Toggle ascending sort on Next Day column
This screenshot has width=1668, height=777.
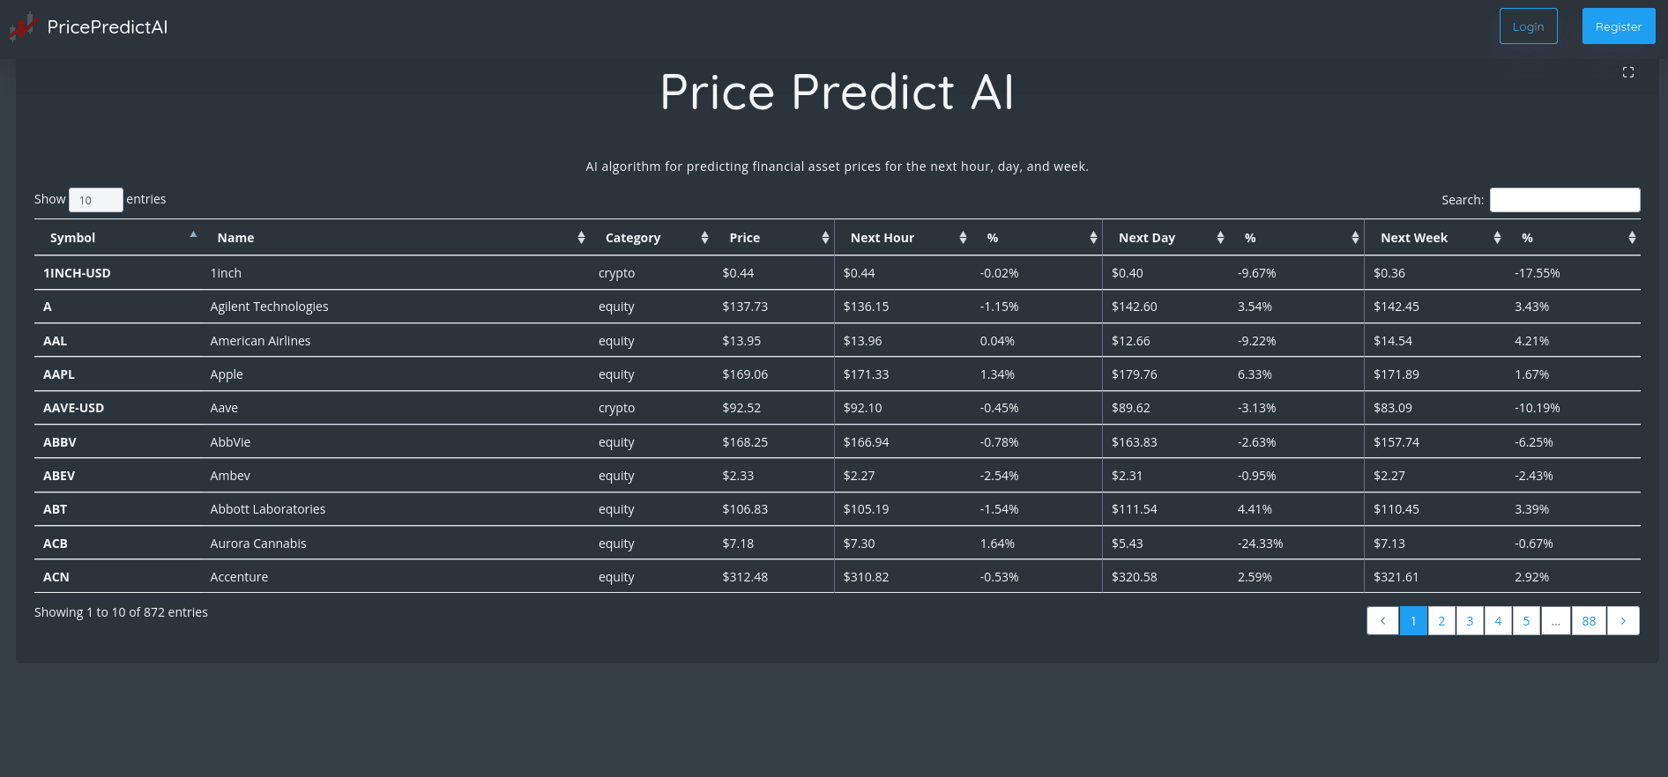pos(1220,237)
